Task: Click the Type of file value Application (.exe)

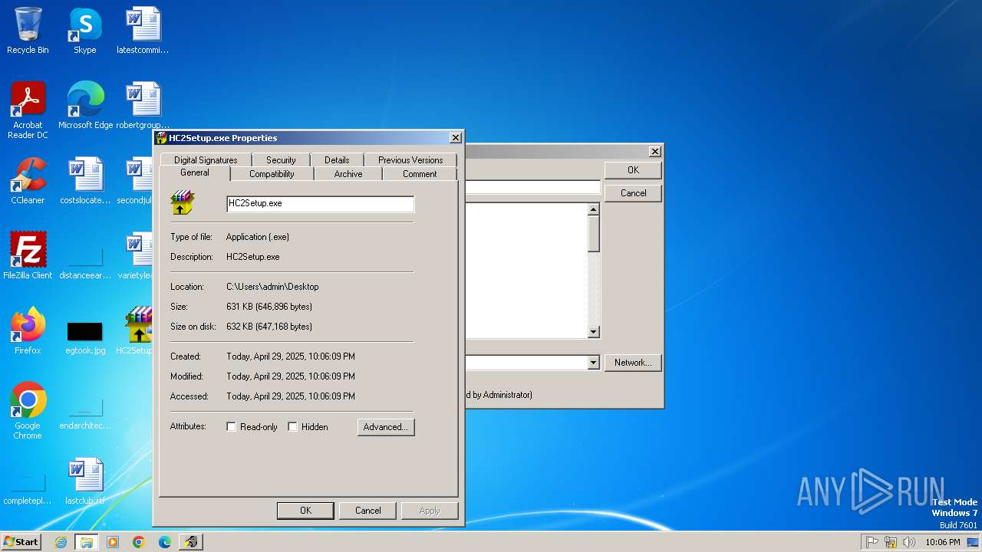Action: coord(258,237)
